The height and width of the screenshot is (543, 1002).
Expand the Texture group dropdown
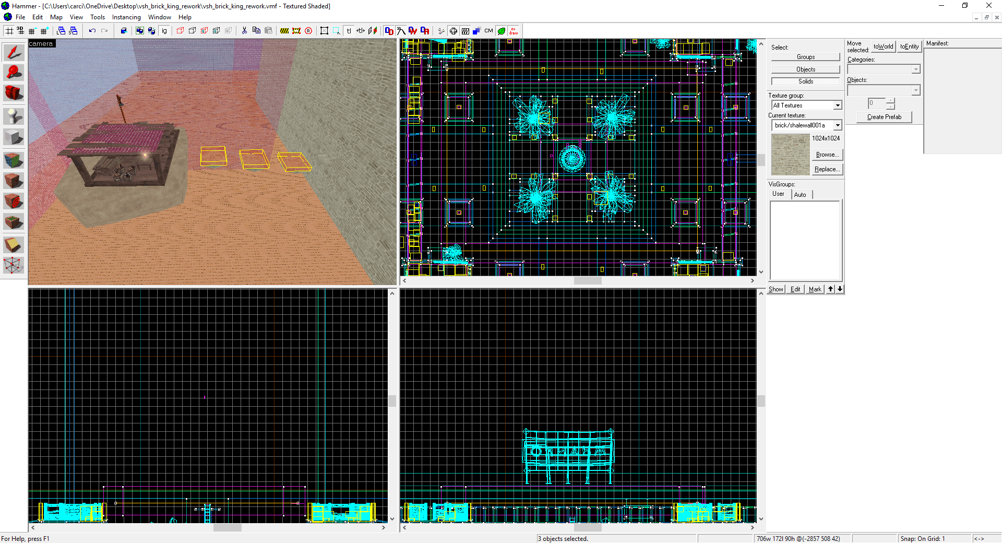pos(837,105)
